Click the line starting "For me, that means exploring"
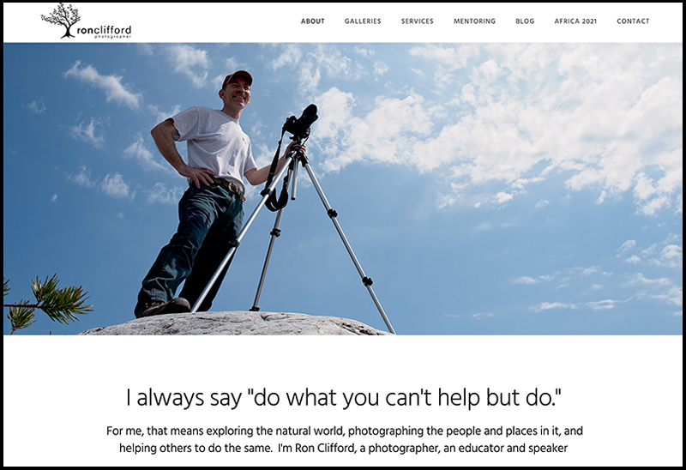This screenshot has width=686, height=470. [345, 431]
